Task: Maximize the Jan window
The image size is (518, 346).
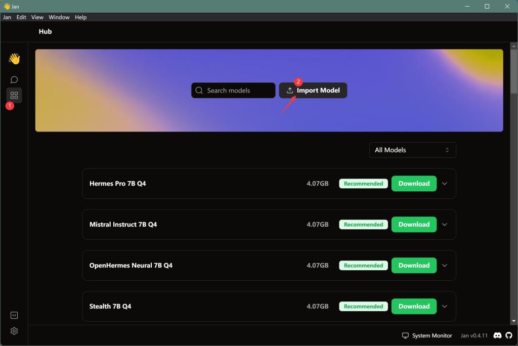Action: click(x=487, y=6)
